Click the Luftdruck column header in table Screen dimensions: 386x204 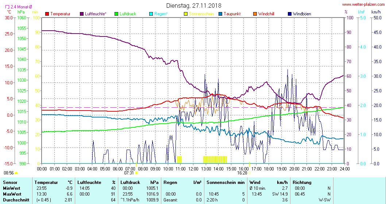click(130, 182)
